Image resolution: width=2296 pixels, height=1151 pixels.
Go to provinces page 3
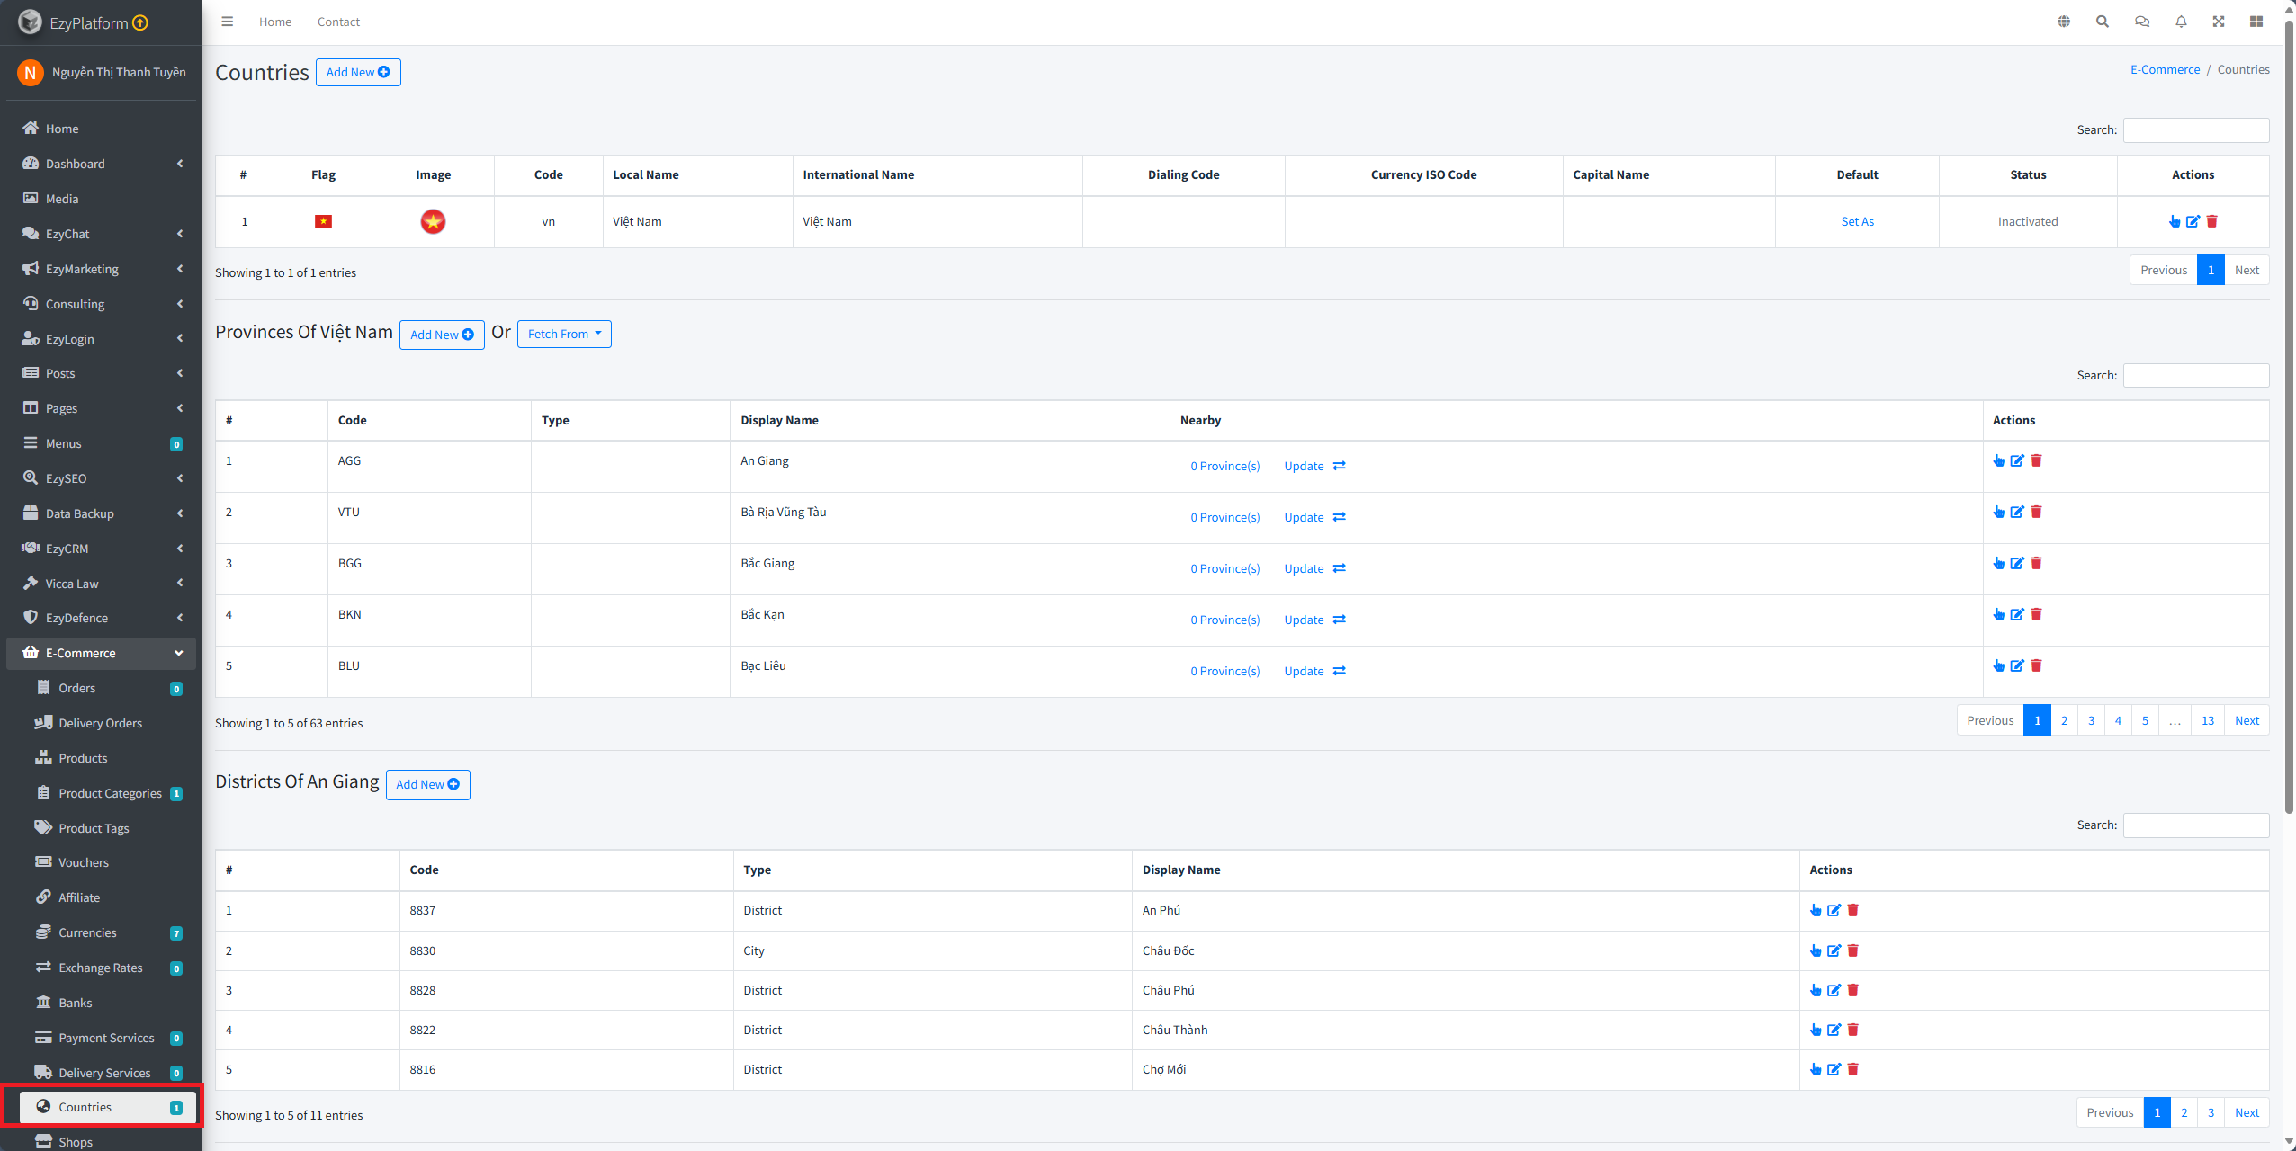point(2091,720)
